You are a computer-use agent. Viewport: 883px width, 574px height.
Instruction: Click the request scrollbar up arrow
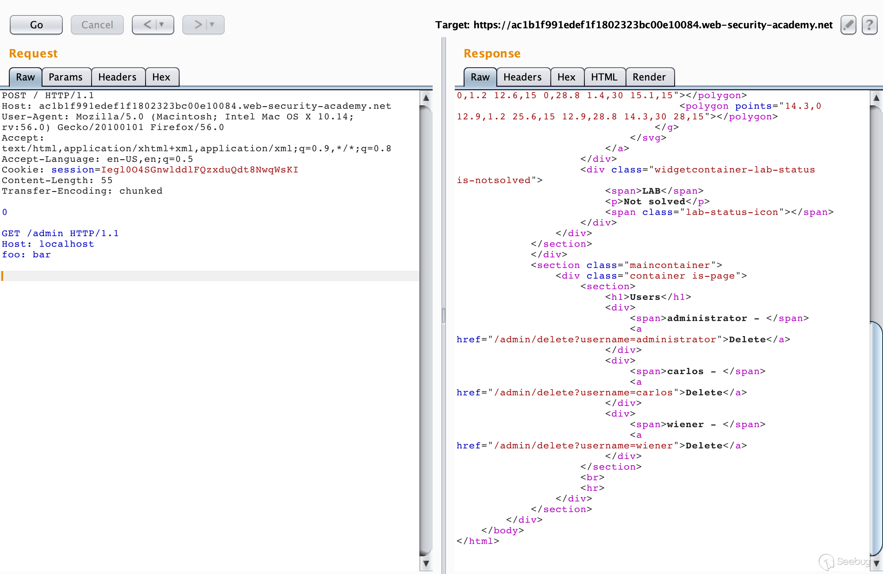coord(426,98)
